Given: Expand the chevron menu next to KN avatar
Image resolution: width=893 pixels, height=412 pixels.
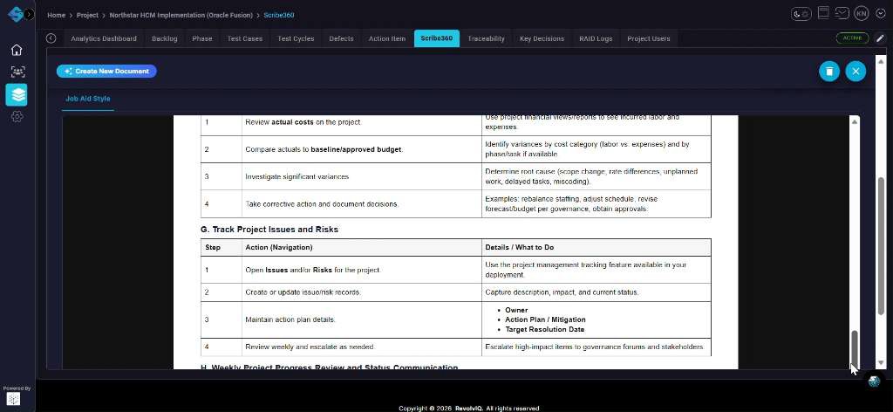Looking at the screenshot, I should click(x=878, y=13).
